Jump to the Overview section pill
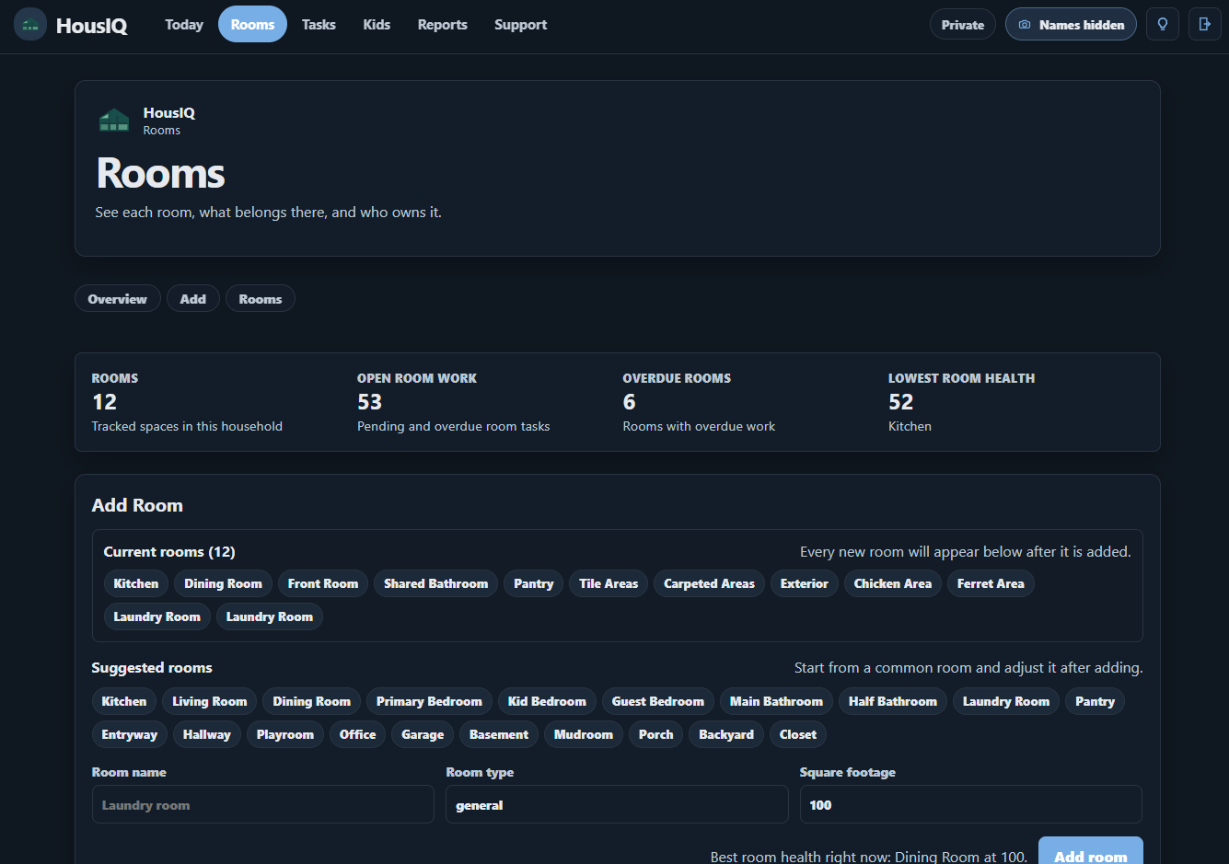Viewport: 1229px width, 864px height. [x=118, y=299]
